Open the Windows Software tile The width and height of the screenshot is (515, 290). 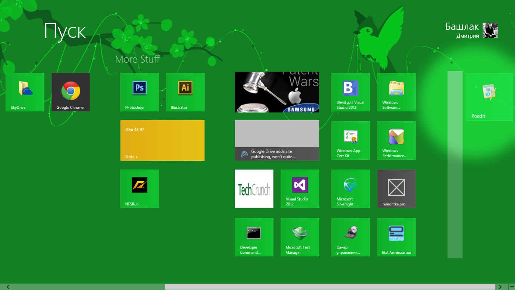coord(397,92)
